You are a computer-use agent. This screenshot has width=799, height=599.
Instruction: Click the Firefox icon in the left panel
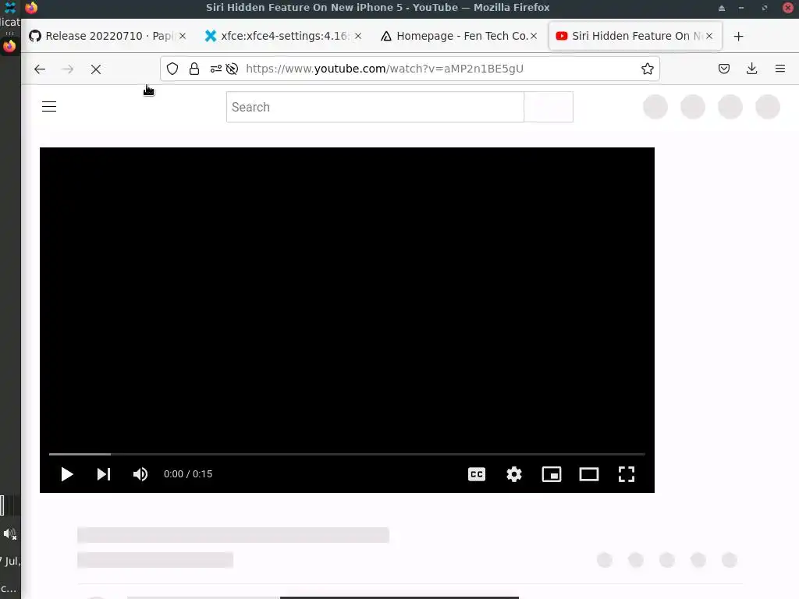[x=9, y=46]
